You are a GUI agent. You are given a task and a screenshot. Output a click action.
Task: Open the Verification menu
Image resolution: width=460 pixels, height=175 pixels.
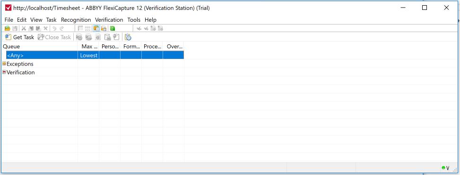pos(109,20)
